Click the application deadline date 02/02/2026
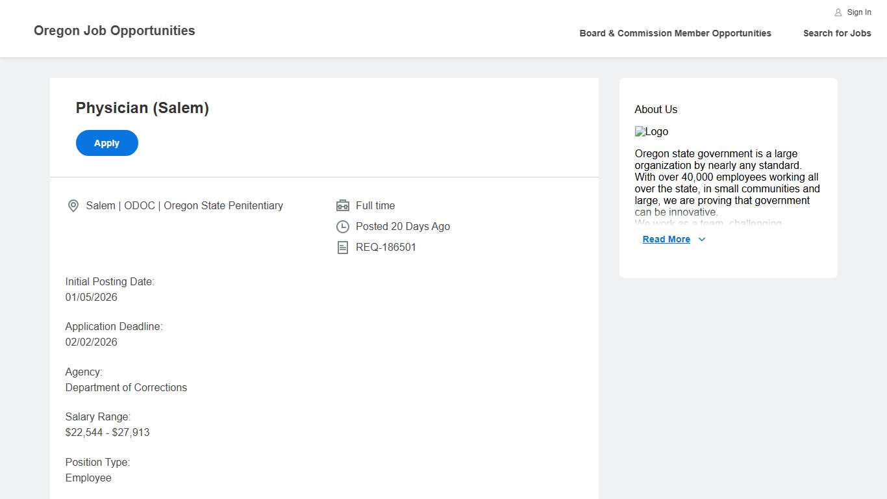 [91, 342]
